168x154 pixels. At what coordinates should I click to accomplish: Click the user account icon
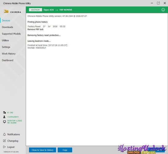tap(4, 117)
